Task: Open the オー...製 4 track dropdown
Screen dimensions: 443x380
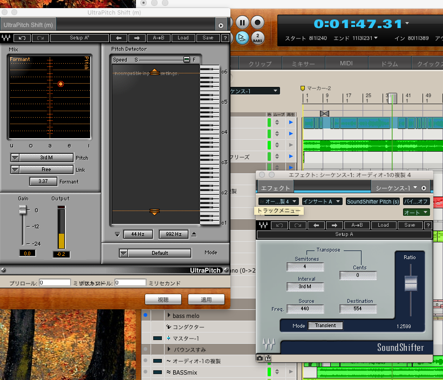Action: (278, 201)
